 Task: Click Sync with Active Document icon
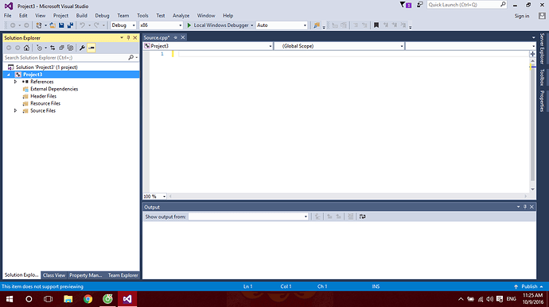(x=53, y=48)
